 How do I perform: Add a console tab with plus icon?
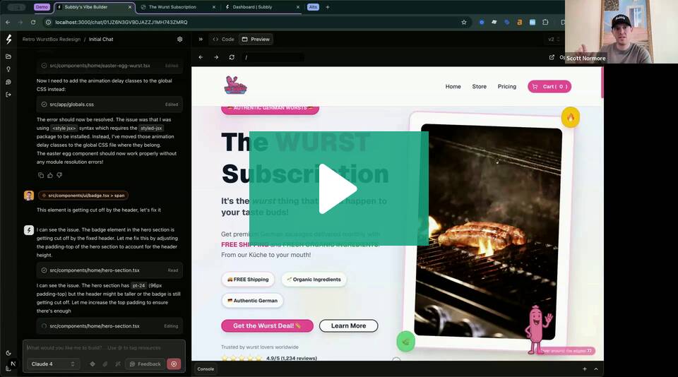(585, 369)
